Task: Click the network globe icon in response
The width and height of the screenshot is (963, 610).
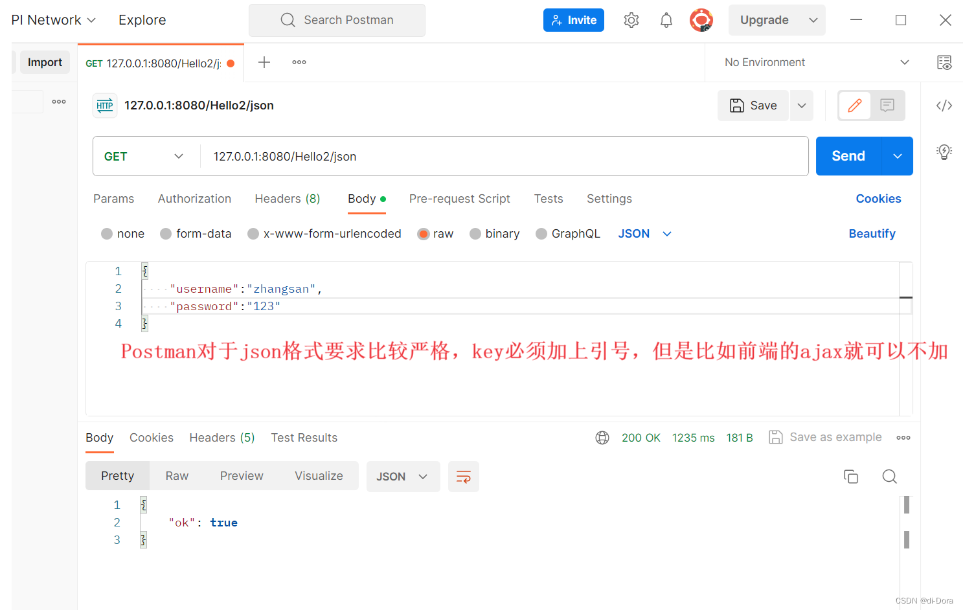Action: tap(602, 438)
